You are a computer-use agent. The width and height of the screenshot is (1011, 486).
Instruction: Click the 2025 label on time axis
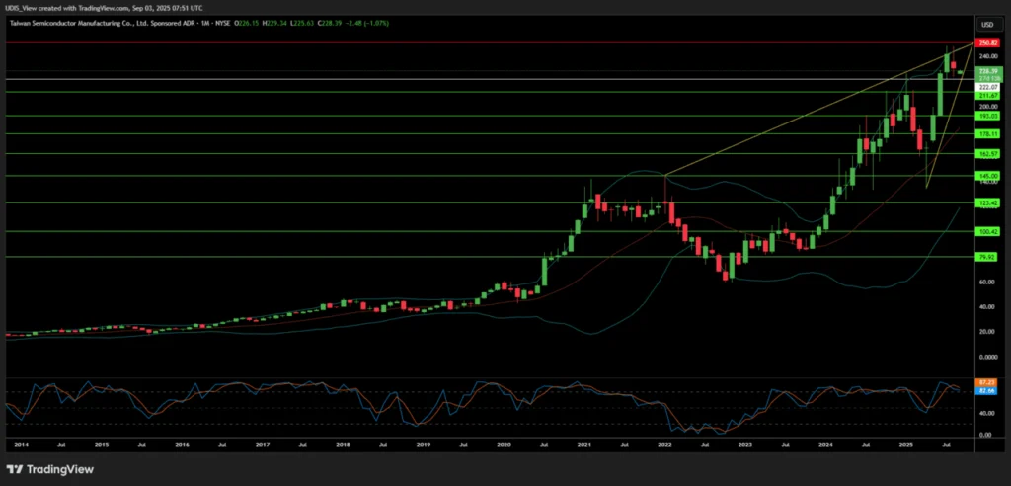(906, 445)
